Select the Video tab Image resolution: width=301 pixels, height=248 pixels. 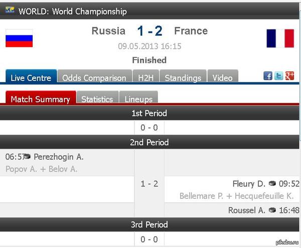[222, 78]
